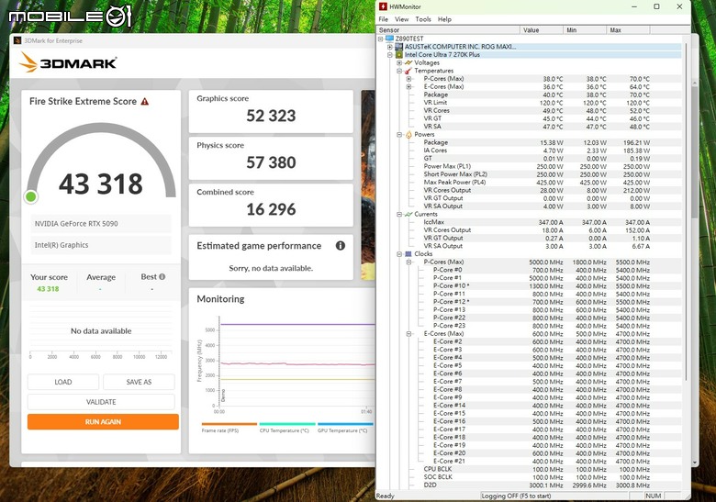Click the SAVE AS button in 3DMark
Image resolution: width=716 pixels, height=502 pixels.
(139, 382)
